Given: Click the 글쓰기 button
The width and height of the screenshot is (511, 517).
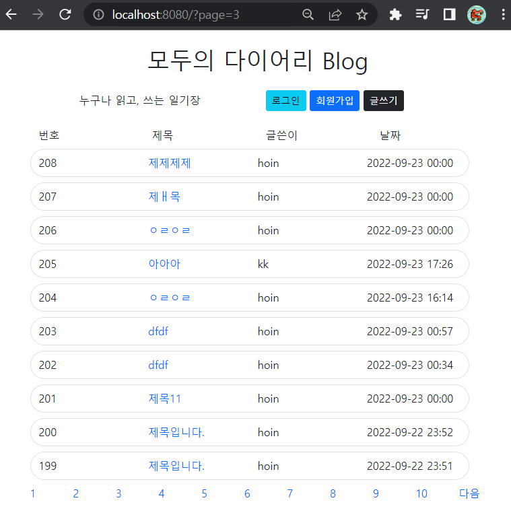Looking at the screenshot, I should (383, 100).
